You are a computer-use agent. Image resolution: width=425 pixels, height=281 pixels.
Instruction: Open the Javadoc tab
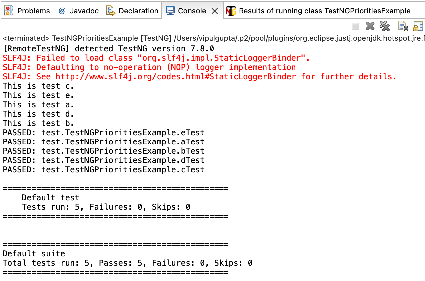[x=79, y=11]
